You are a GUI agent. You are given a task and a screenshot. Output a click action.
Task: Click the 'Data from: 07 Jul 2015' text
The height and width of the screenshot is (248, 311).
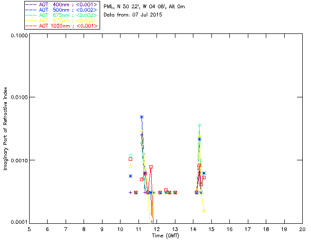(133, 15)
